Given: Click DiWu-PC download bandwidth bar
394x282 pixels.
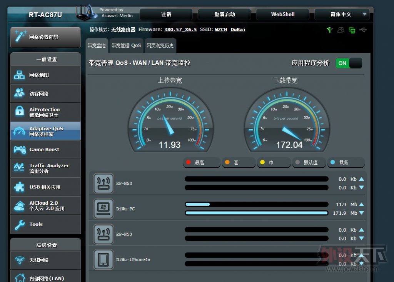Looking at the screenshot, I should click(257, 213).
